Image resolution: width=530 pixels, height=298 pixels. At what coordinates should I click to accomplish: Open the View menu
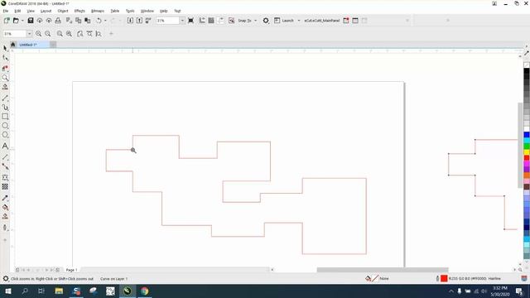click(31, 11)
